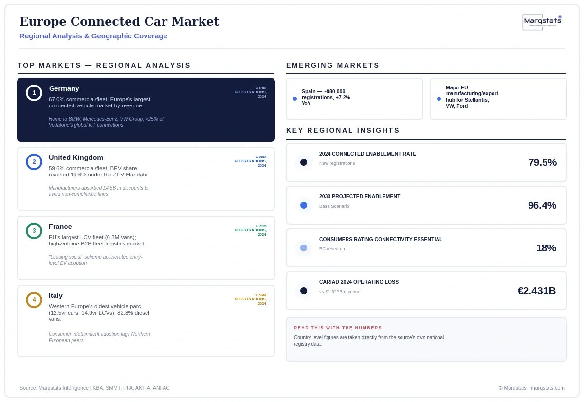
Task: Click 'CARIAD 2024 Operating Loss' label
Action: click(359, 282)
